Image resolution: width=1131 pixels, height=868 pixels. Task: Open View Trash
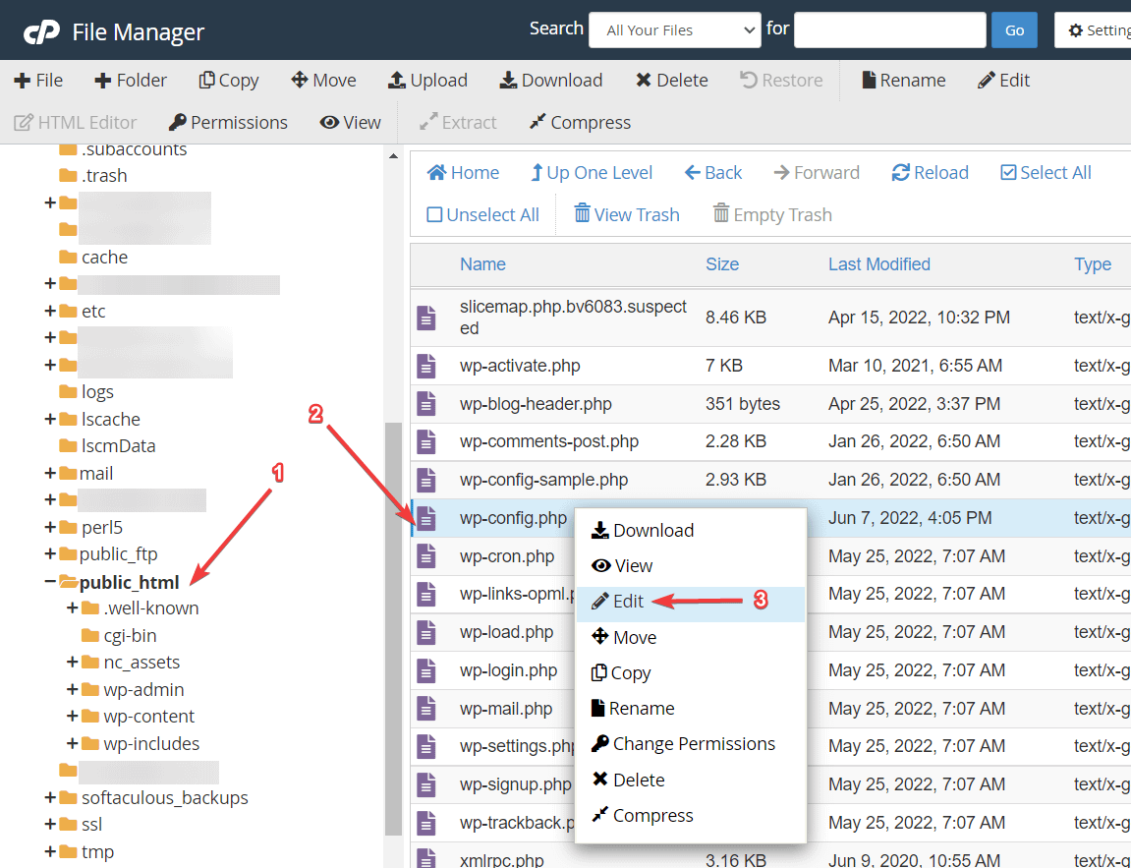pyautogui.click(x=626, y=215)
